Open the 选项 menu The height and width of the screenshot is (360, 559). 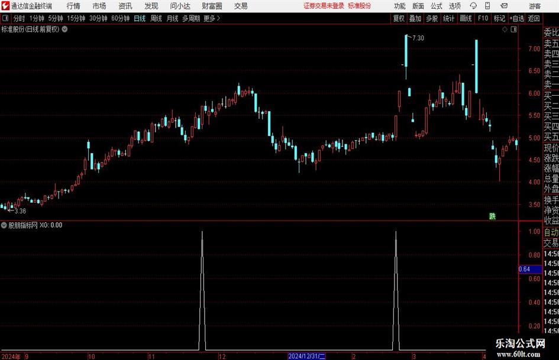pos(454,6)
